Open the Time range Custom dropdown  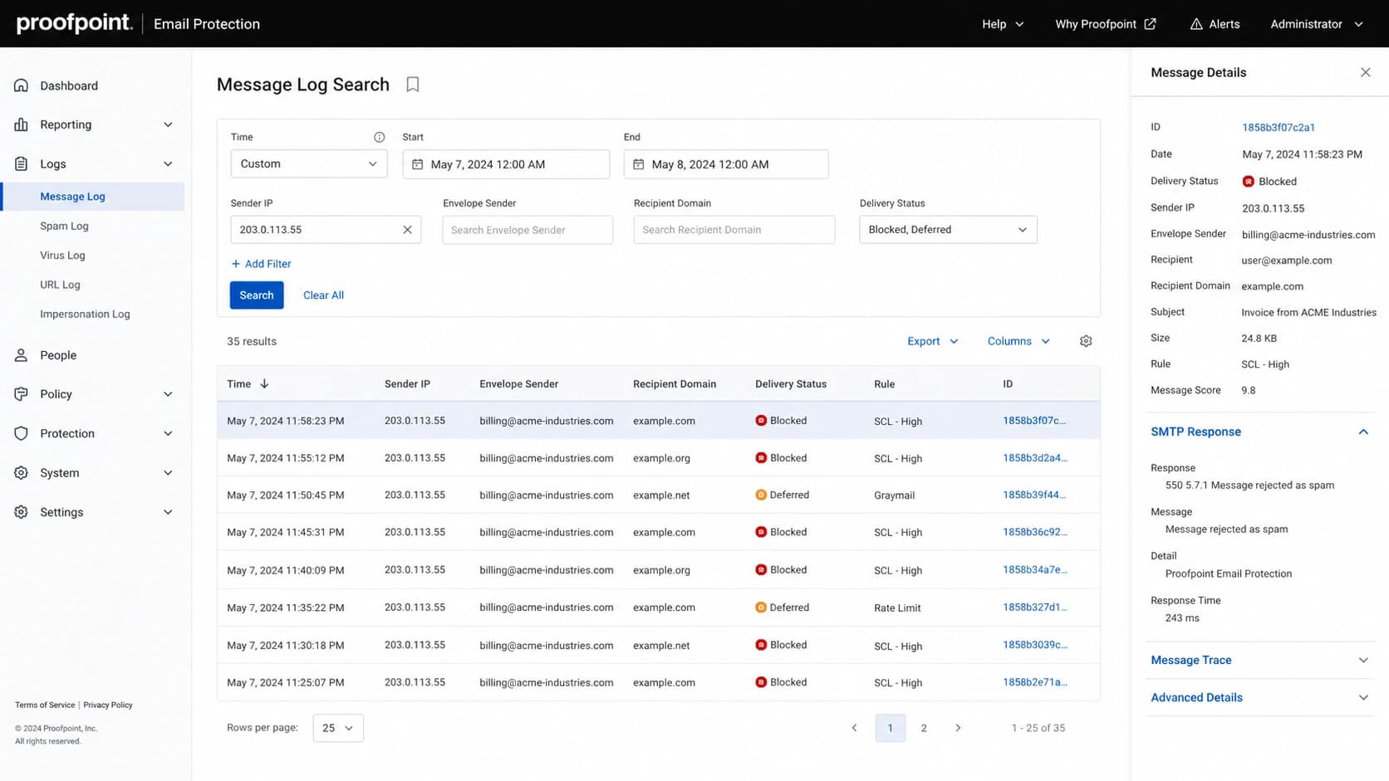(309, 164)
